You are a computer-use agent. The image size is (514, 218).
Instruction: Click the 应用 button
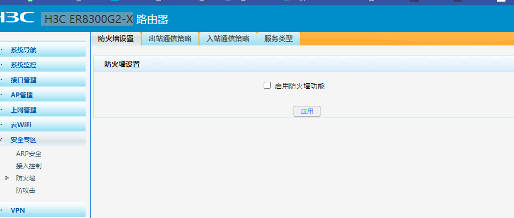(x=307, y=111)
